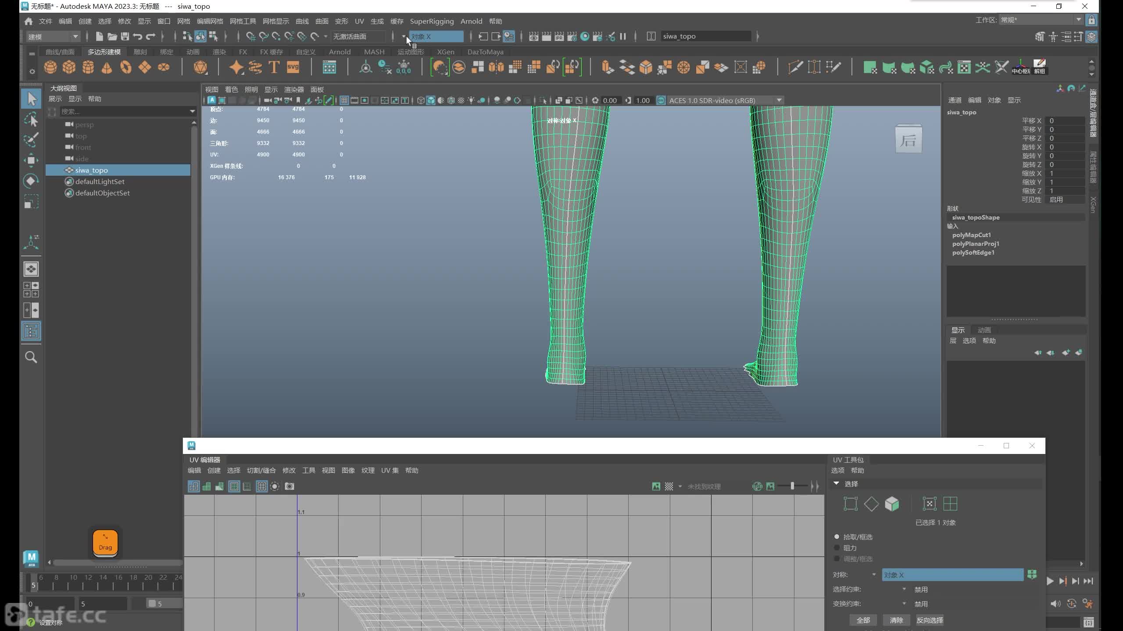Viewport: 1123px width, 631px height.
Task: Click Translate X value field
Action: 1065,121
